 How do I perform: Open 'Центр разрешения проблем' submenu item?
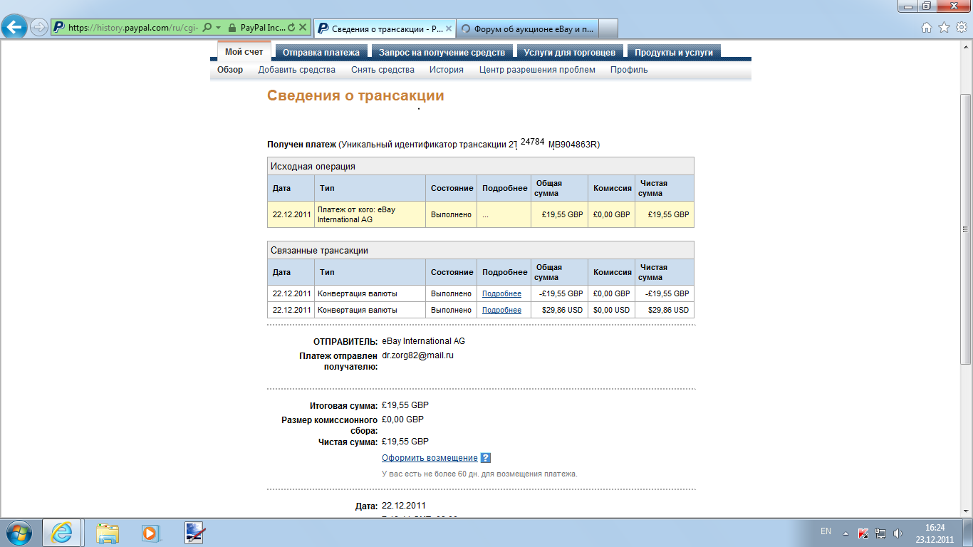[x=537, y=70]
